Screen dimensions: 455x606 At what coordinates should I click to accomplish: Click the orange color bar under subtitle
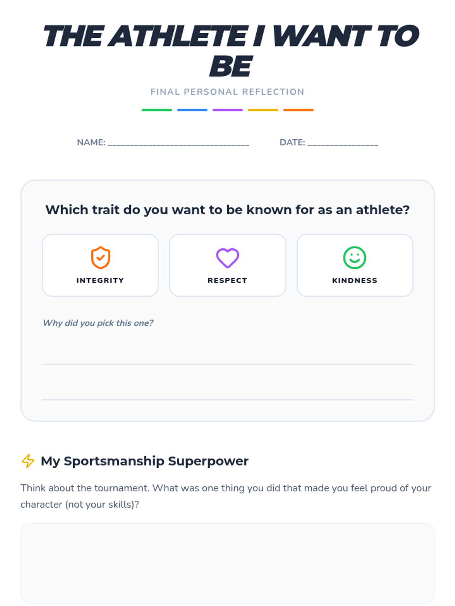pos(298,110)
